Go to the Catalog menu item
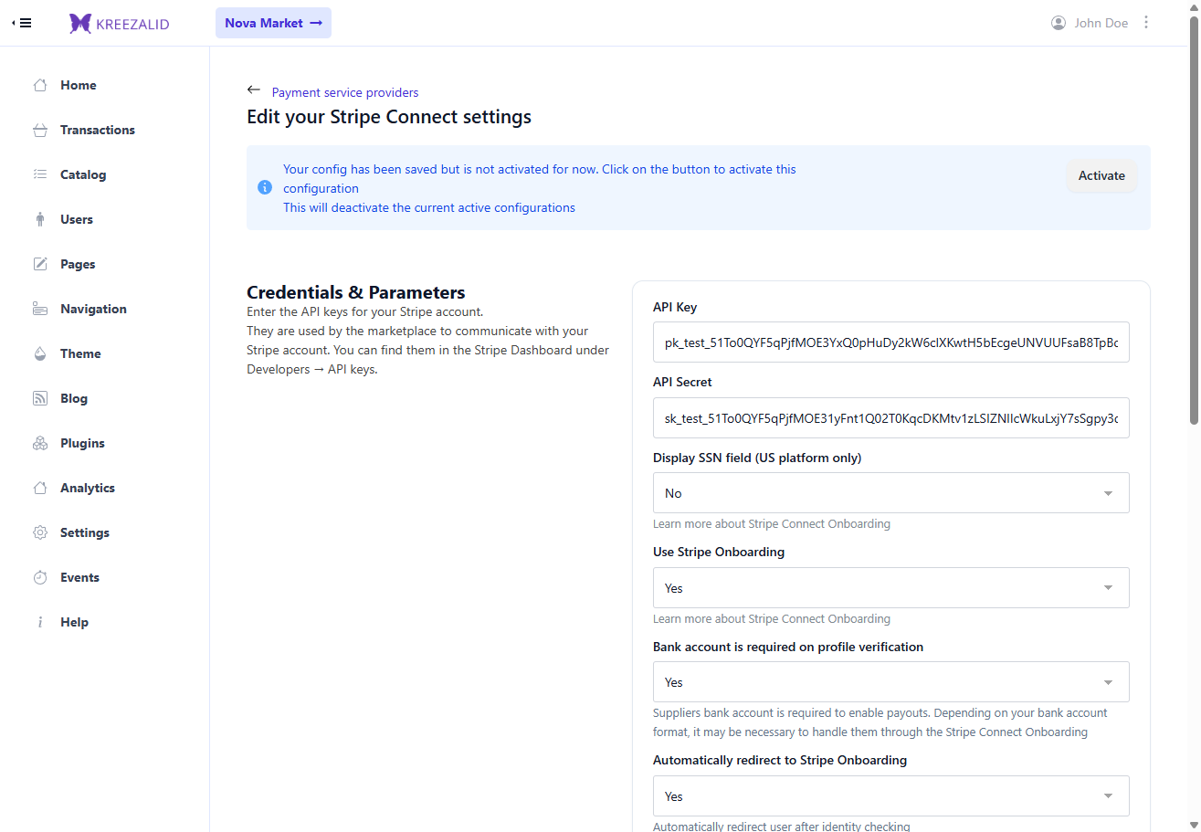Image resolution: width=1201 pixels, height=832 pixels. tap(83, 174)
